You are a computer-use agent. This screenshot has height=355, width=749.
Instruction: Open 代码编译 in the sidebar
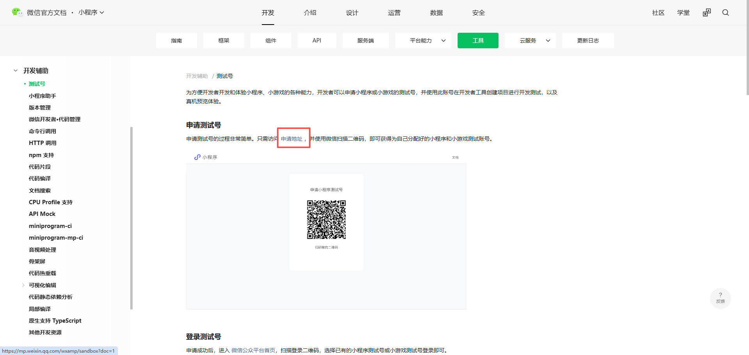coord(40,178)
